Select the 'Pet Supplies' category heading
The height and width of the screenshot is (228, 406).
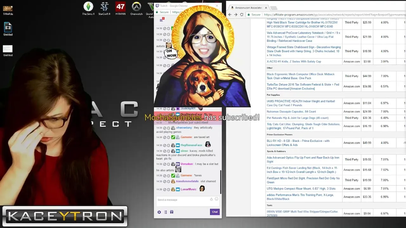coord(273,95)
